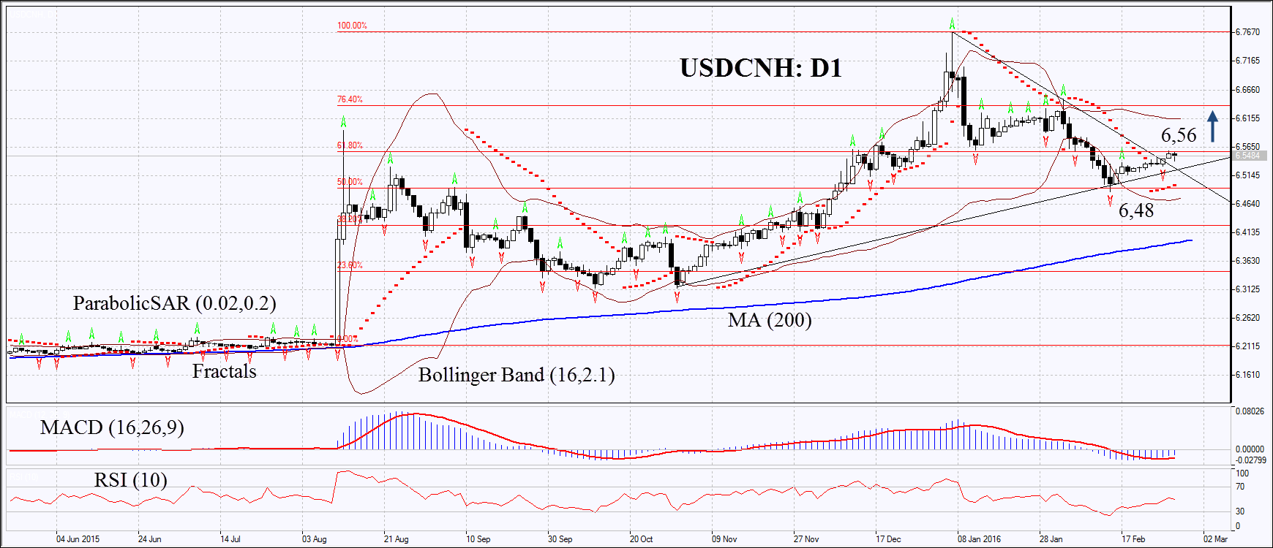1273x548 pixels.
Task: Click the 6,48 price annotation
Action: 1136,210
